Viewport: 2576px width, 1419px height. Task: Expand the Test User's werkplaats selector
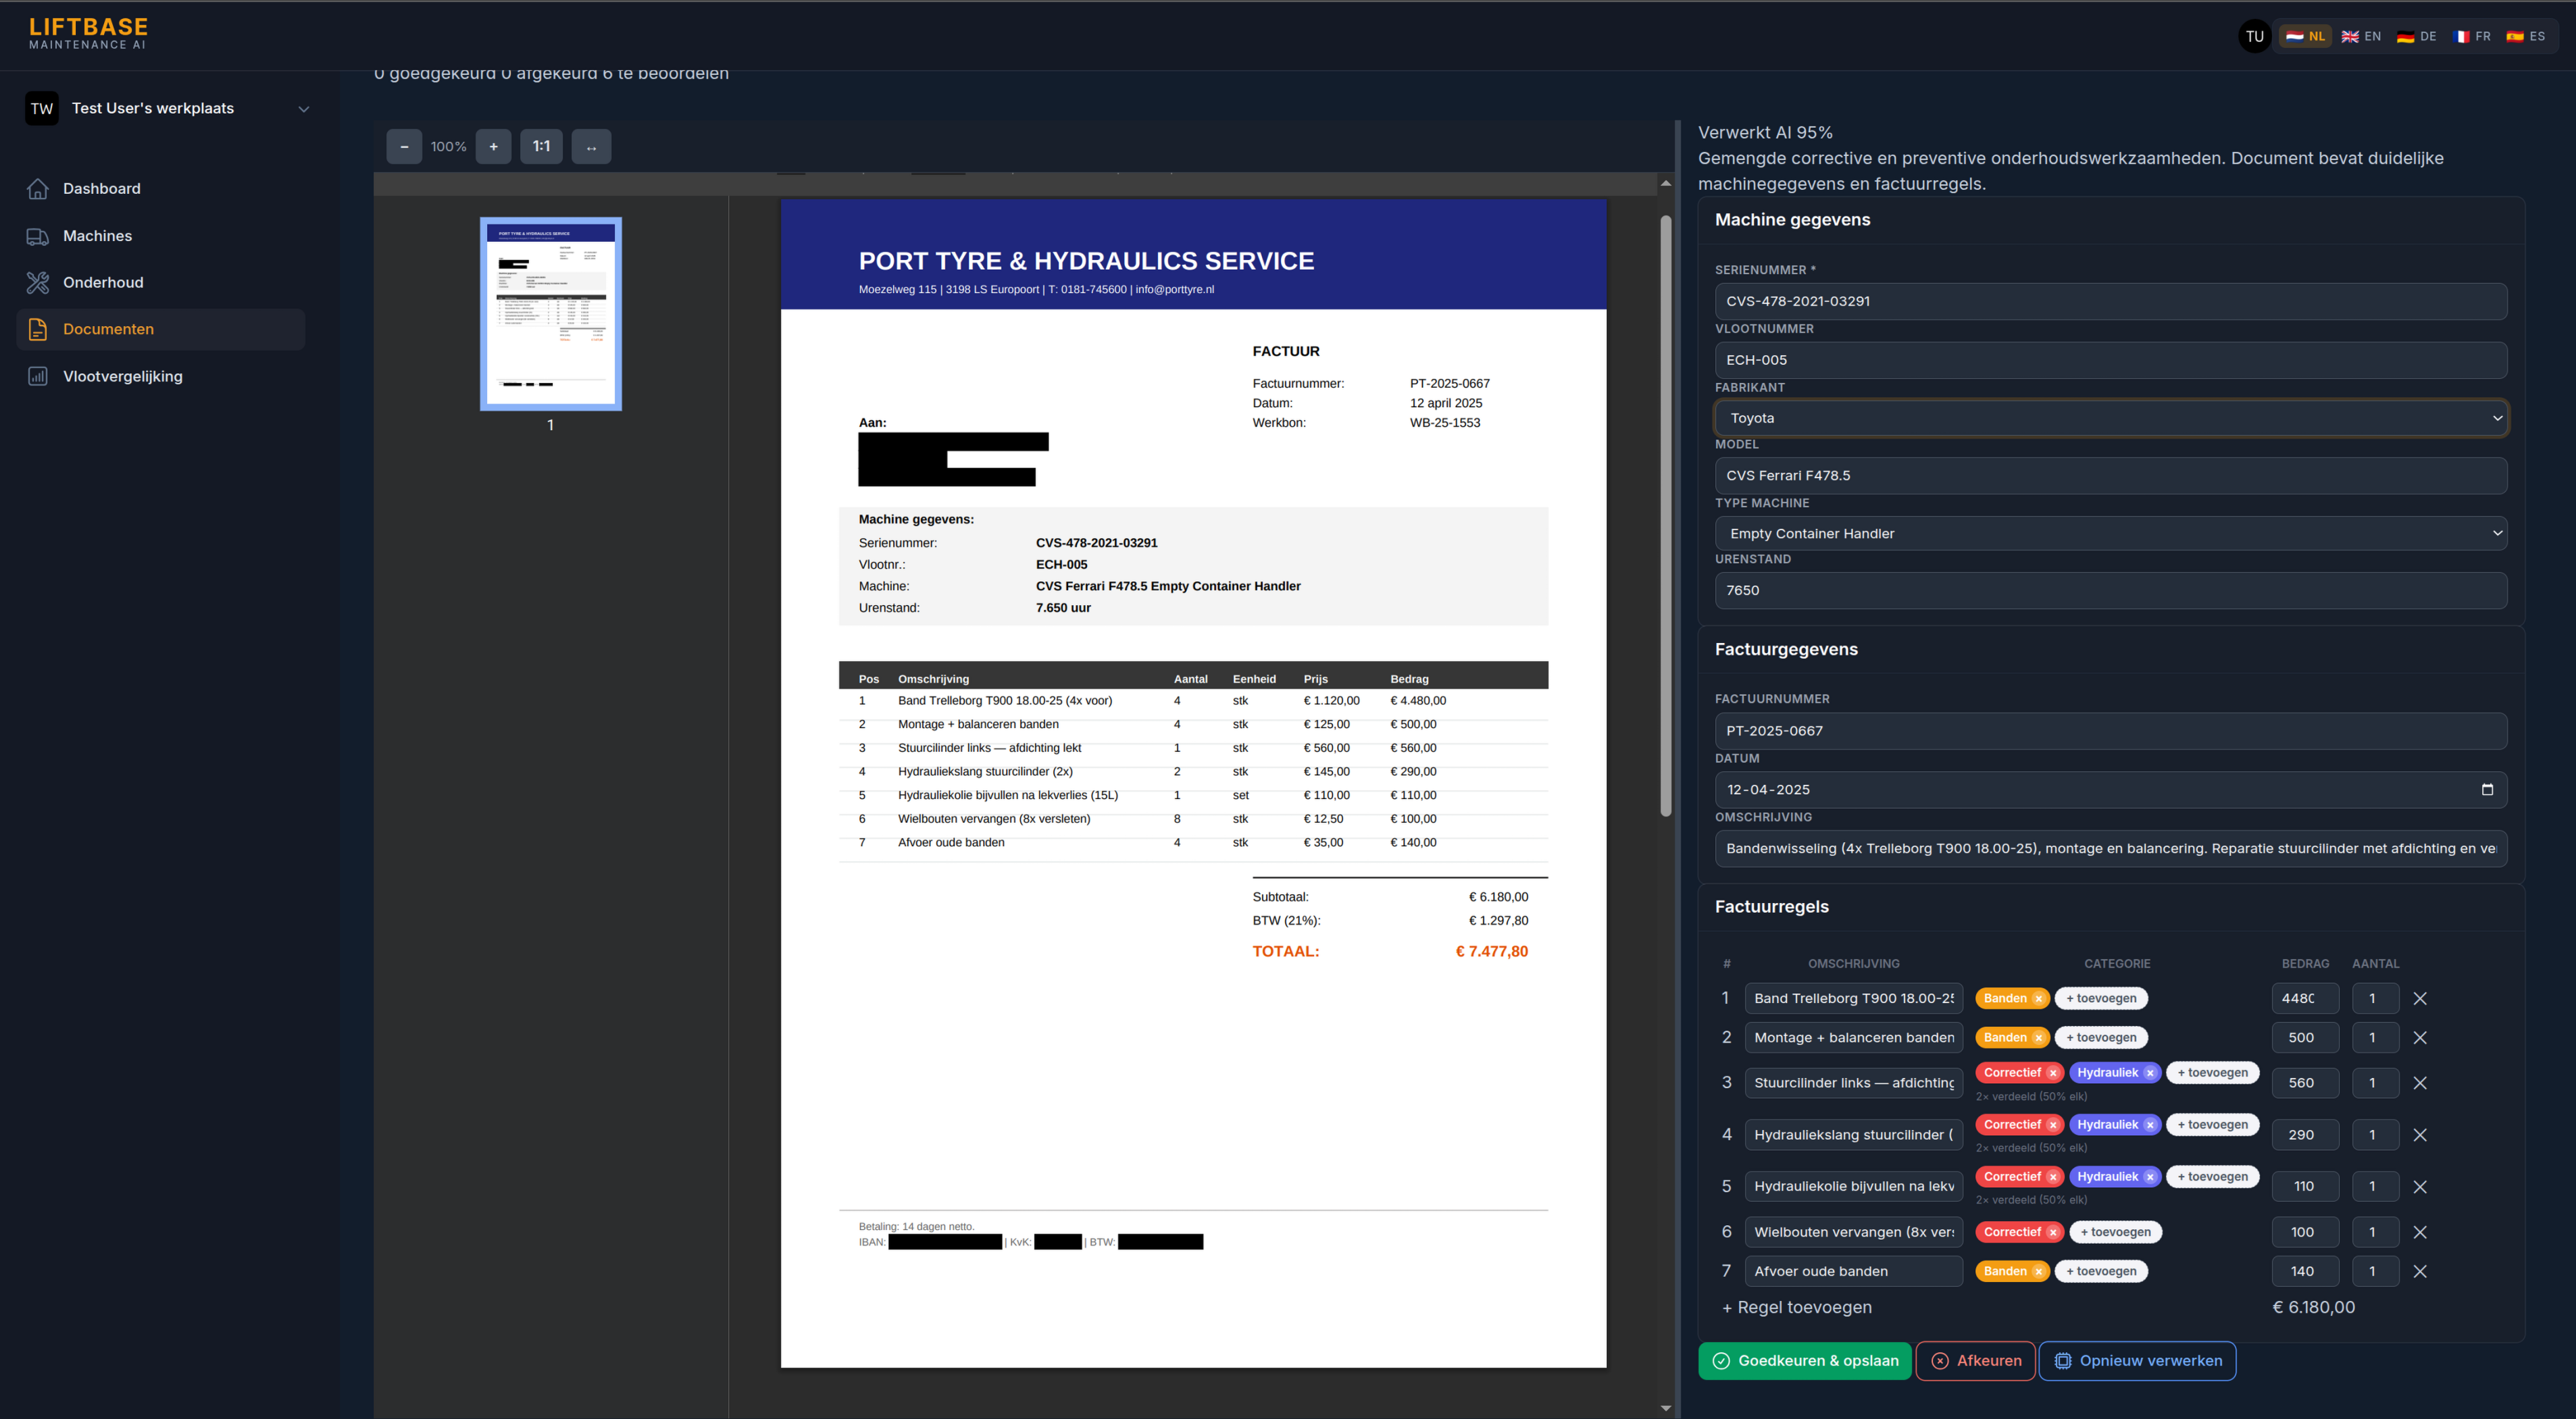coord(303,109)
